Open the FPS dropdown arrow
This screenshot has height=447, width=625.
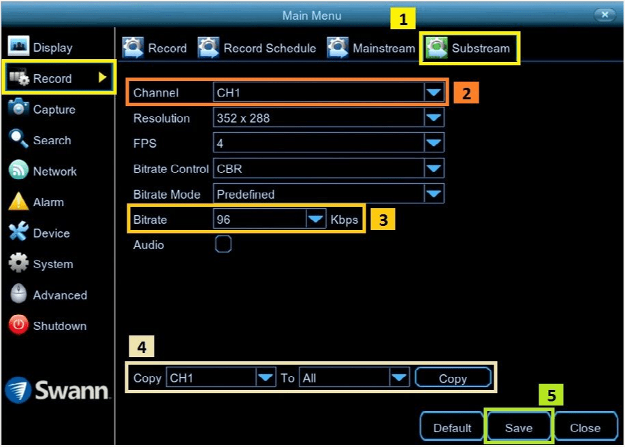pos(434,143)
